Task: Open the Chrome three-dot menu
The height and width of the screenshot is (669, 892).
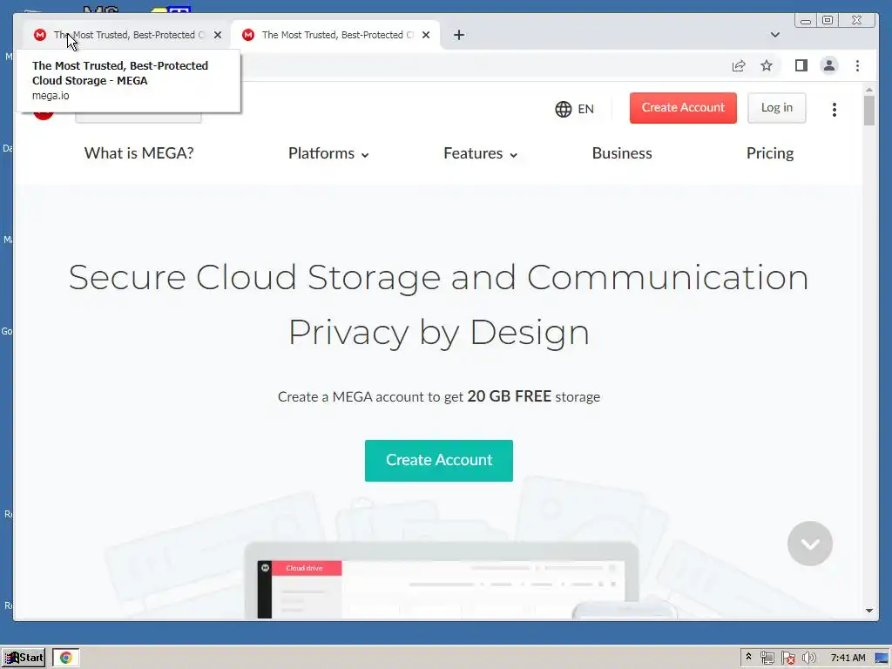Action: [857, 66]
